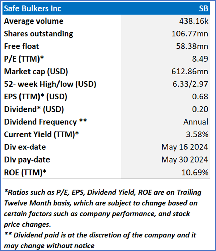Select the 106.77mn shares outstanding value
This screenshot has width=216, height=251.
190,34
